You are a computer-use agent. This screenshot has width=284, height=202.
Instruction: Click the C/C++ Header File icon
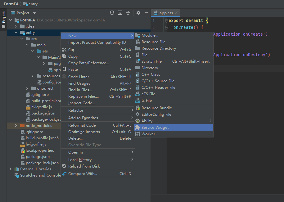click(x=137, y=88)
